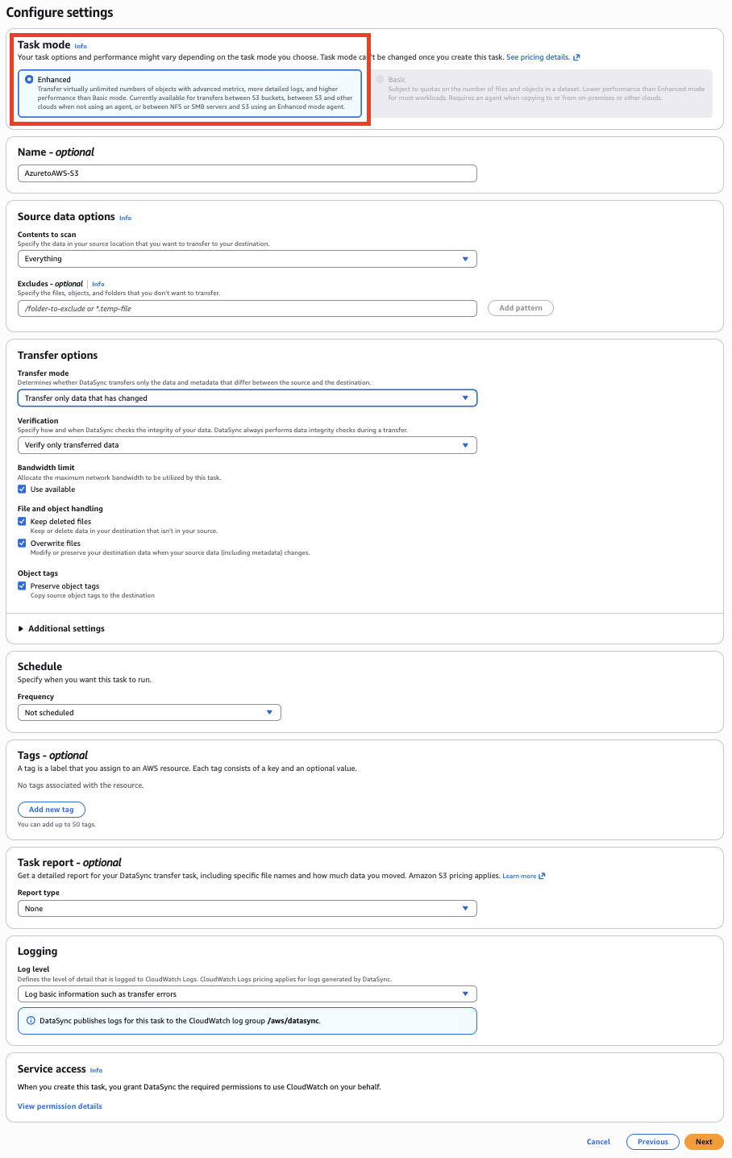The height and width of the screenshot is (1158, 732).
Task: Click the Log level dropdown arrow
Action: 465,994
